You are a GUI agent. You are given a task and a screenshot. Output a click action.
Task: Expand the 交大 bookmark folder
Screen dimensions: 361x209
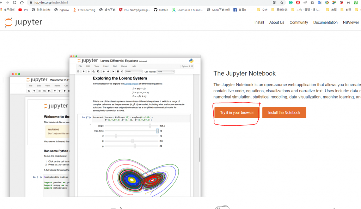[x=262, y=10]
